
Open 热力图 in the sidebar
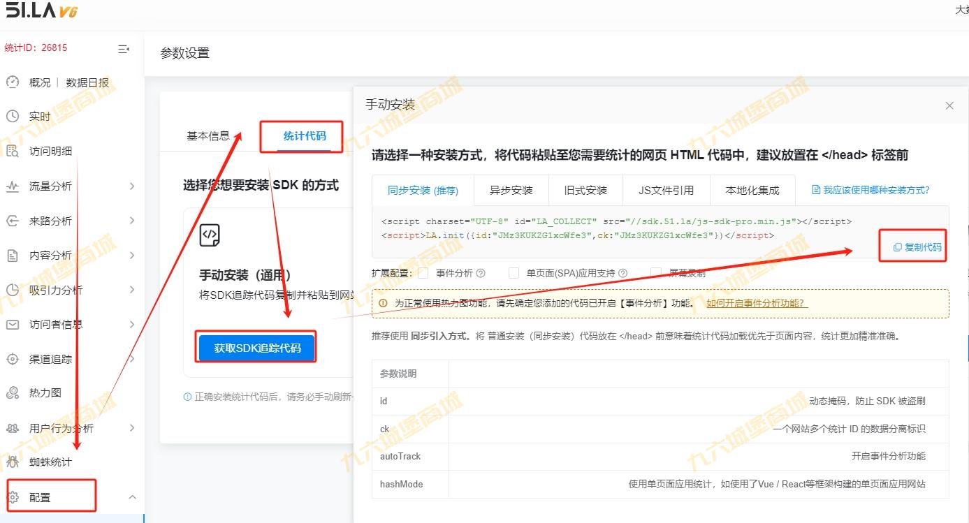[x=45, y=393]
